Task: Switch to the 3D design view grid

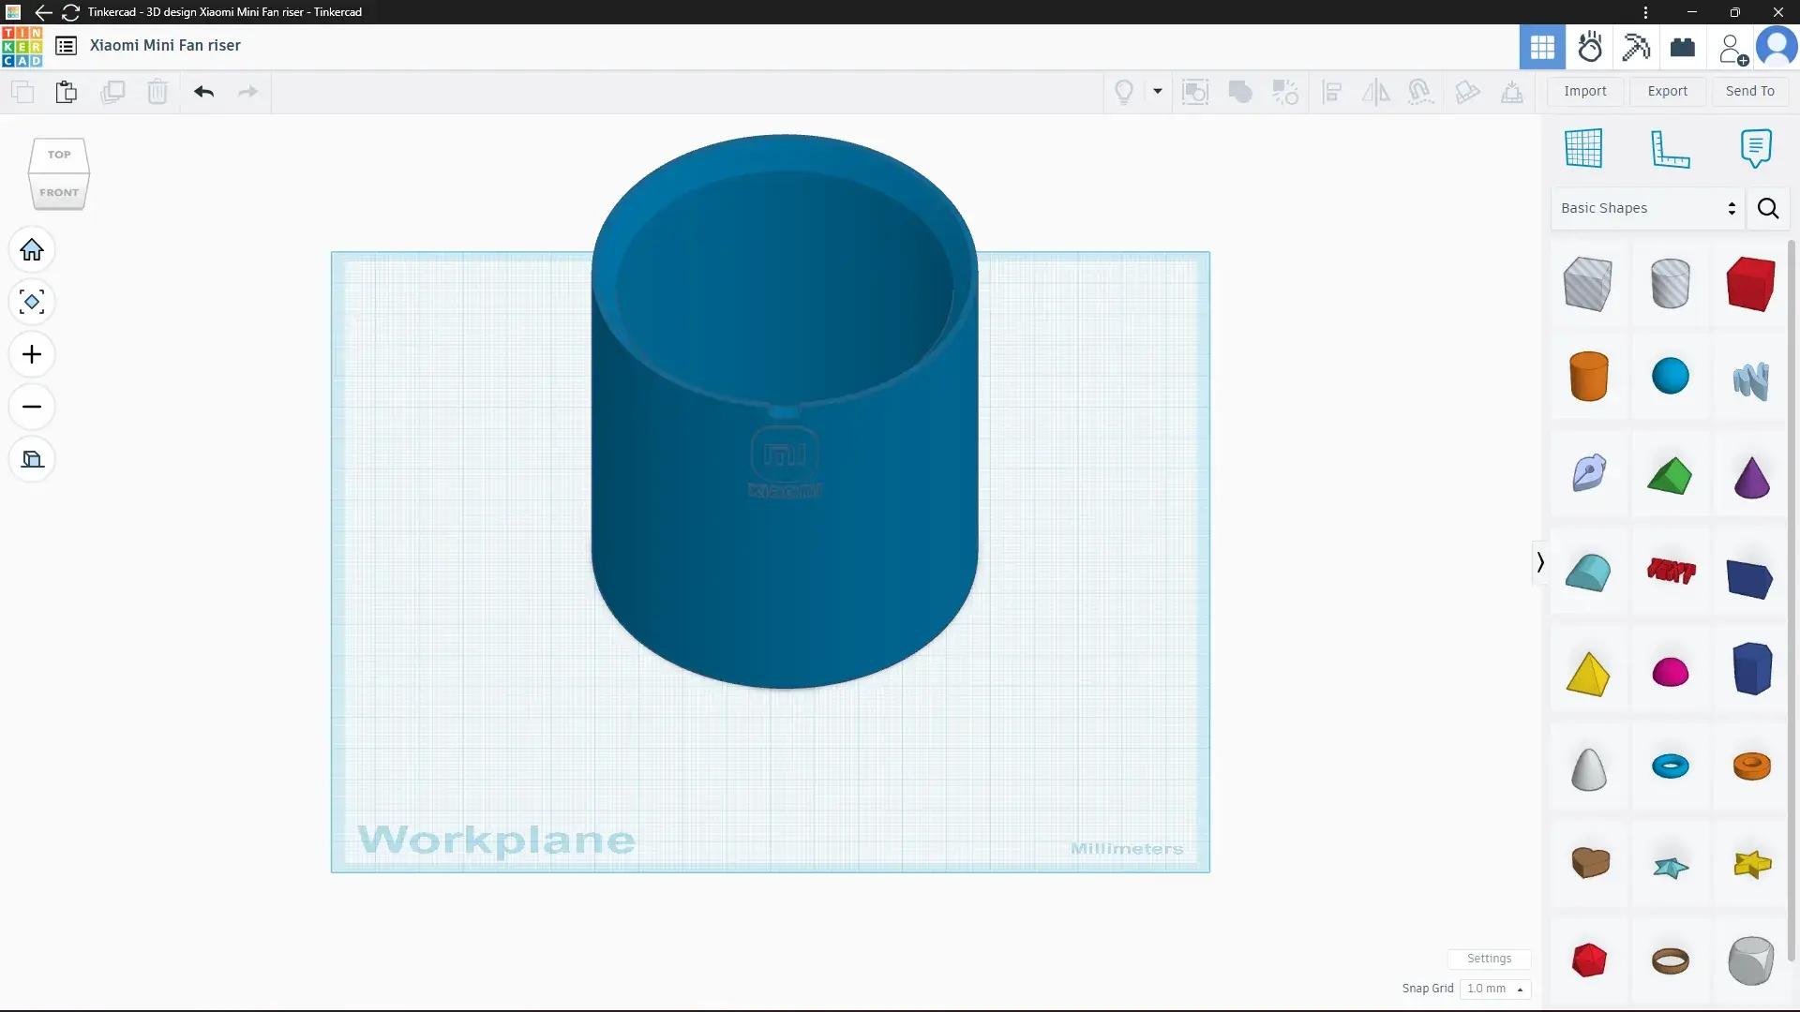Action: pyautogui.click(x=1542, y=47)
